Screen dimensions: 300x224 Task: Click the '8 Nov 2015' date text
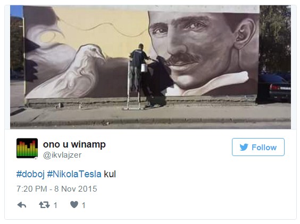(76, 189)
